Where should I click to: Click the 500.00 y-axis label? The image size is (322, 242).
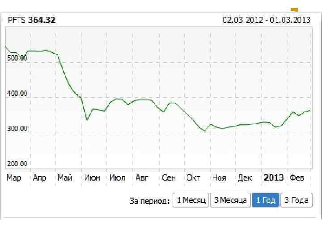(x=17, y=58)
